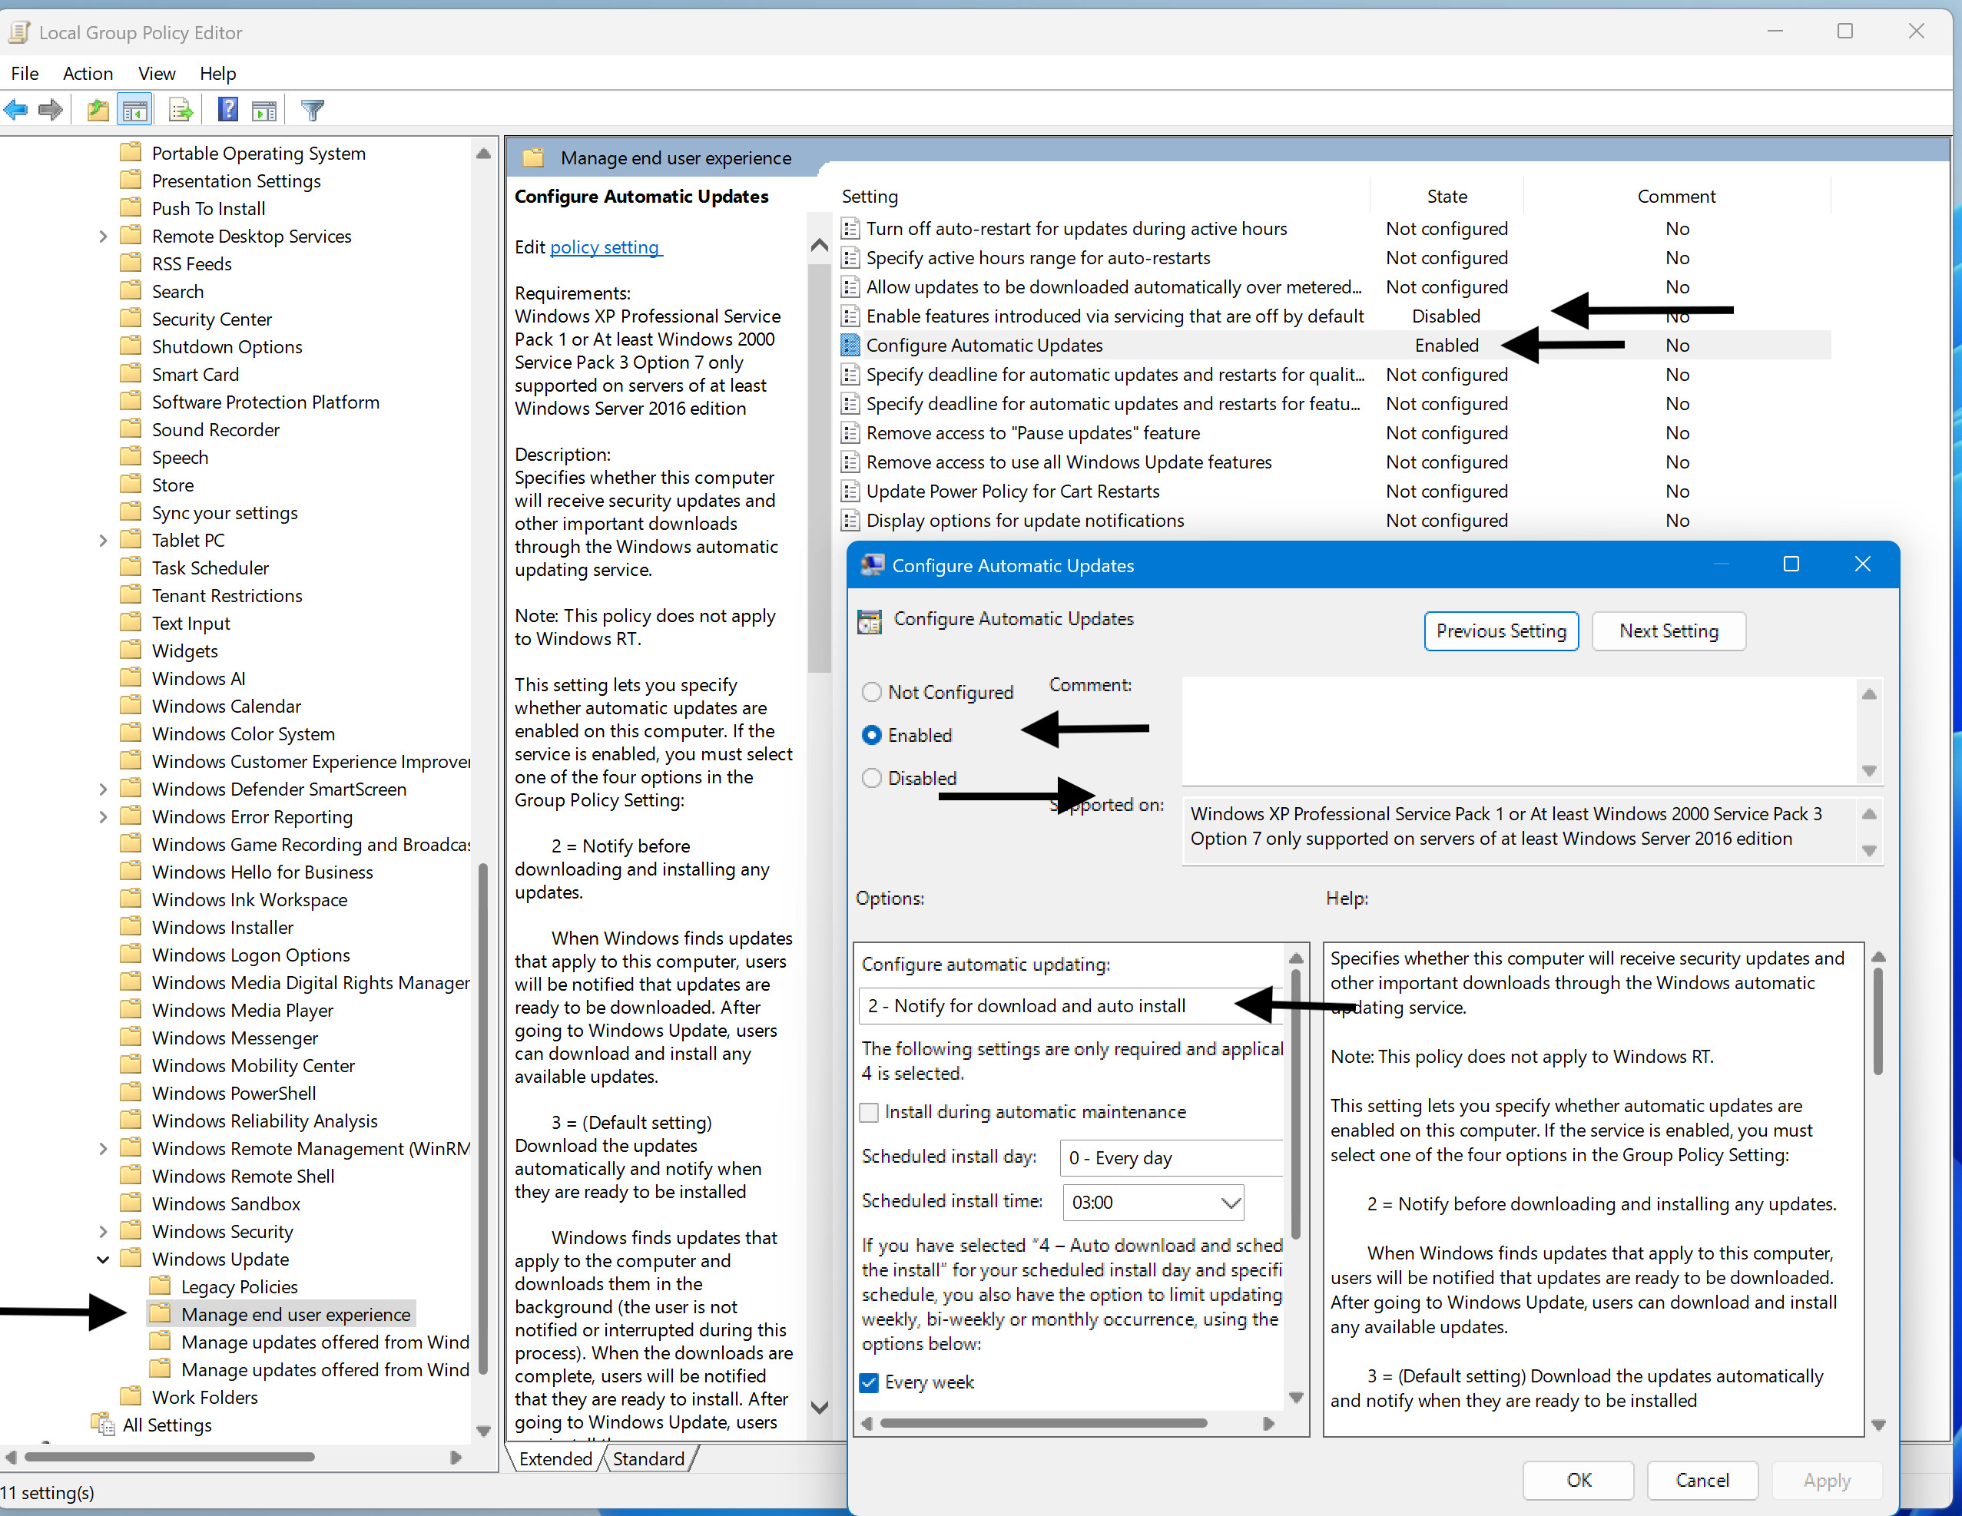Screen dimensions: 1962x1516
Task: Switch to the Standard tab
Action: point(648,1458)
